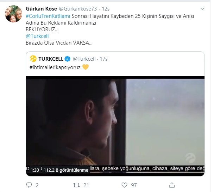The height and width of the screenshot is (192, 214).
Task: Open the #CorluTrenKatliamı hashtag
Action: (48, 16)
